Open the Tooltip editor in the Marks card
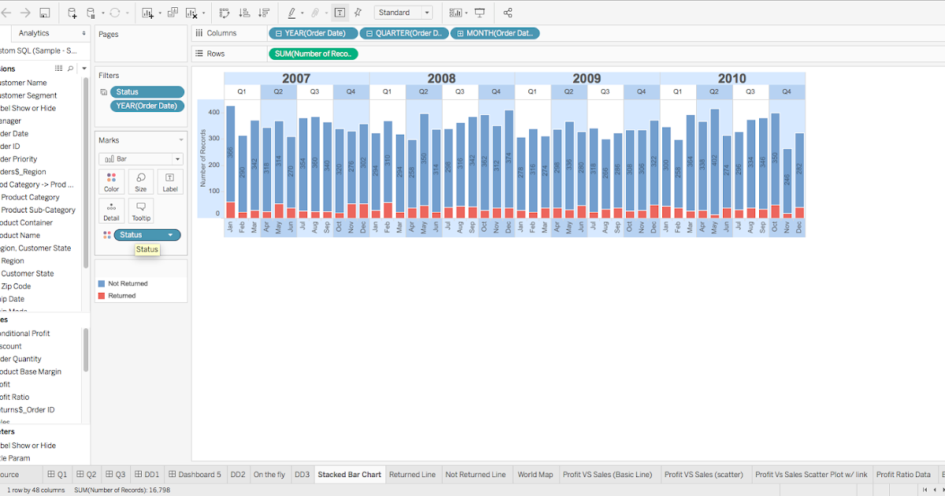Image resolution: width=945 pixels, height=496 pixels. [140, 210]
